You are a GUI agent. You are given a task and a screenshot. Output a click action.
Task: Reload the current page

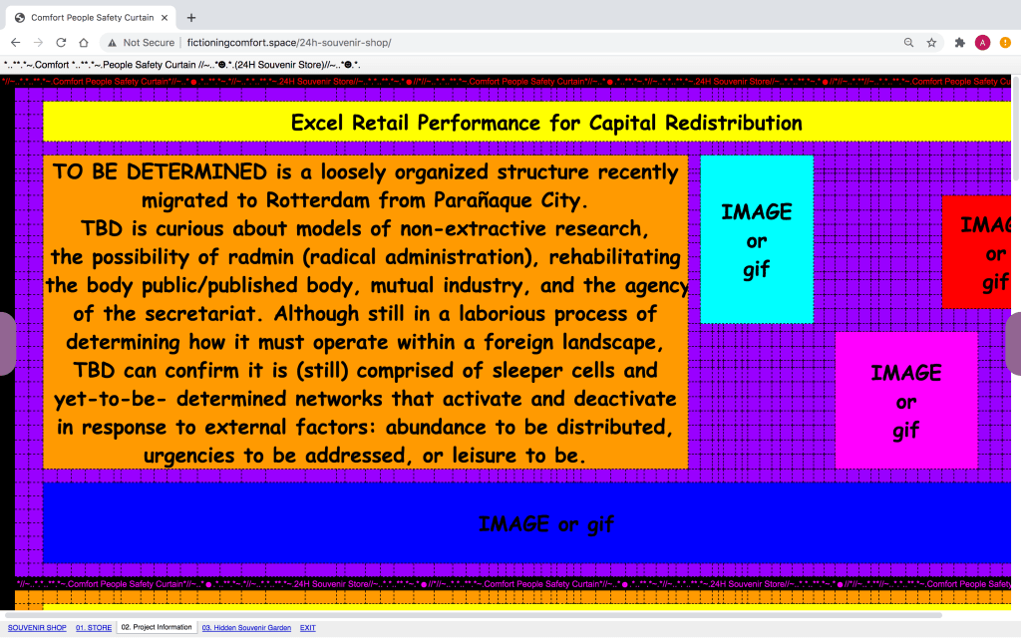pyautogui.click(x=61, y=43)
